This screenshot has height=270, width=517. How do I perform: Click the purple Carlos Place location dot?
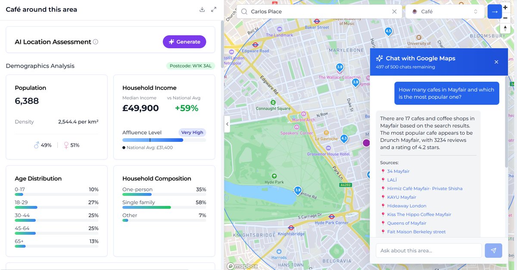coord(366,143)
